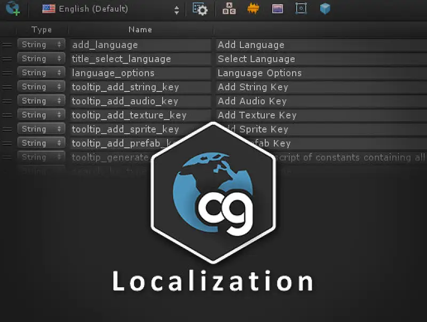
Task: Click the tooltip_add_audio_key name field
Action: pyautogui.click(x=140, y=101)
